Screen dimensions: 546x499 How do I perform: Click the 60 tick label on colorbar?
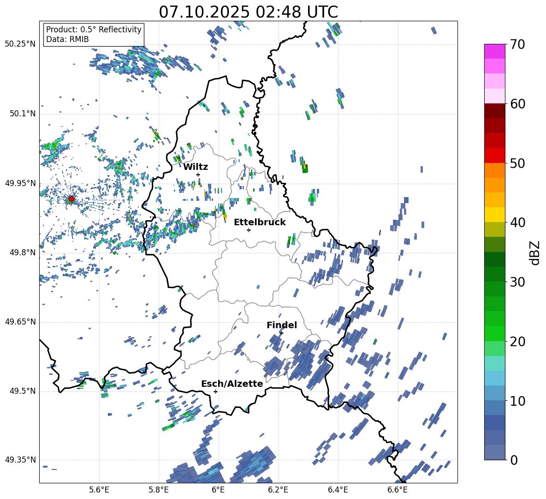pyautogui.click(x=517, y=104)
